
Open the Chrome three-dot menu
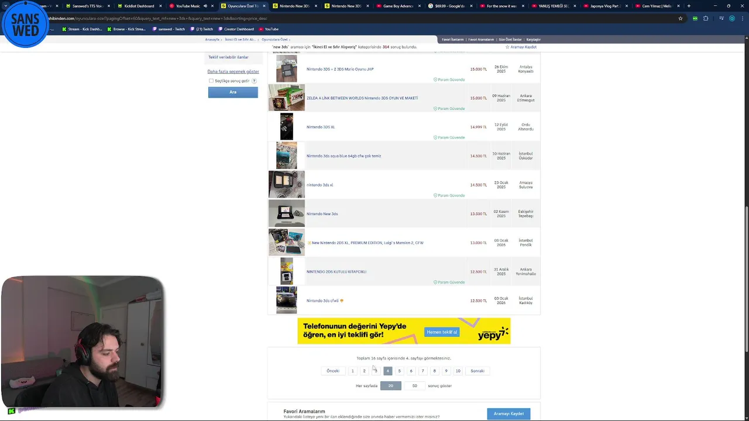point(743,18)
